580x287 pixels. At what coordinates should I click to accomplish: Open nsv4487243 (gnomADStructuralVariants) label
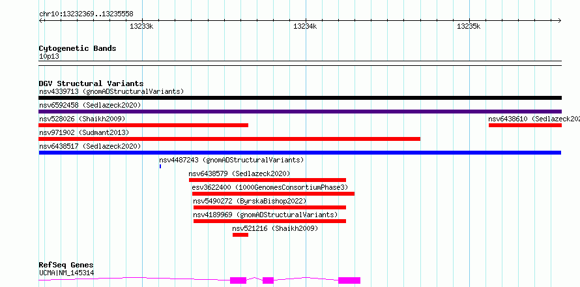pyautogui.click(x=231, y=160)
